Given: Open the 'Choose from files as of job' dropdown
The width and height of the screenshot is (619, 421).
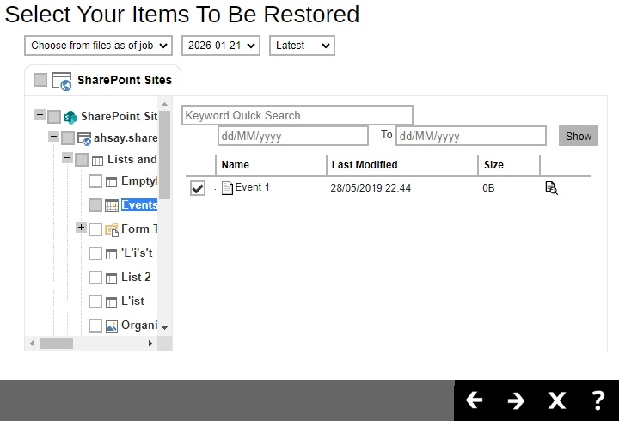Looking at the screenshot, I should pos(98,46).
